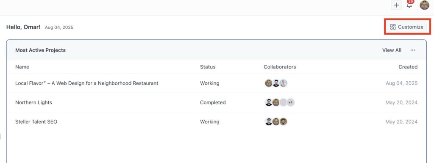Open the user profile avatar menu

point(424,5)
